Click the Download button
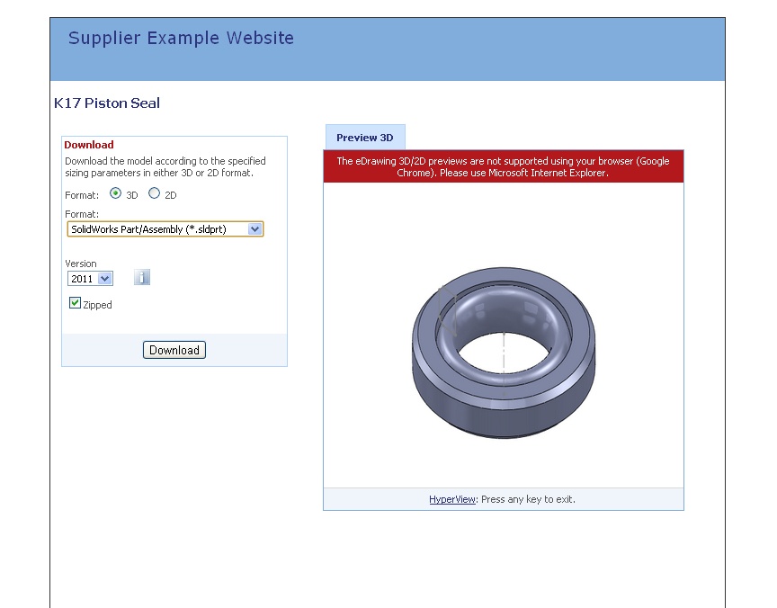777x608 pixels. pos(174,350)
